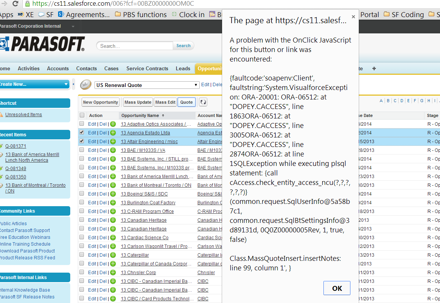Open the PBS functions bookmark folder

coord(141,14)
